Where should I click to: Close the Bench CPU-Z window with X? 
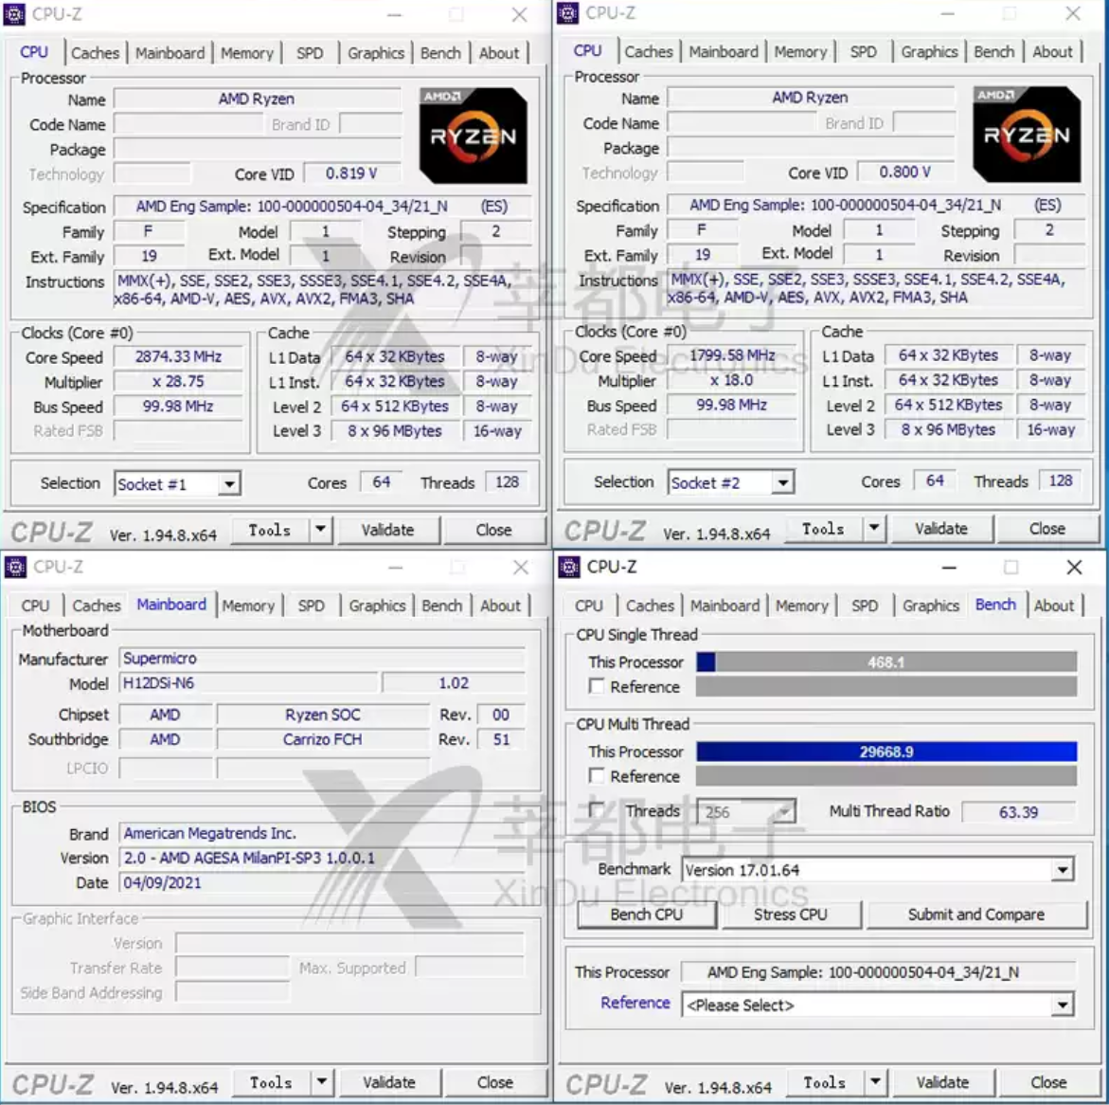(1074, 567)
